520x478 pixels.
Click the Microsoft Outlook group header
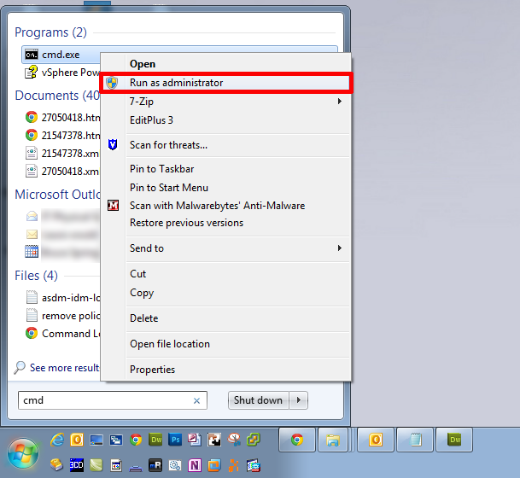pos(57,195)
